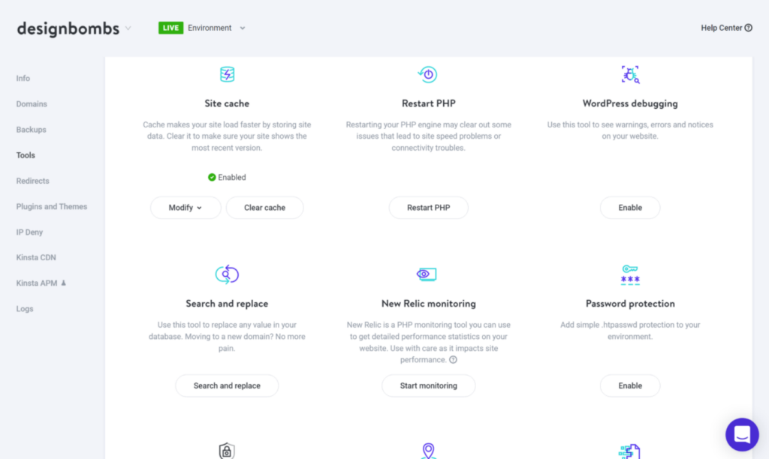Screen dimensions: 769x459
Task: Open the Kinsta CDN sidebar item
Action: coord(36,257)
